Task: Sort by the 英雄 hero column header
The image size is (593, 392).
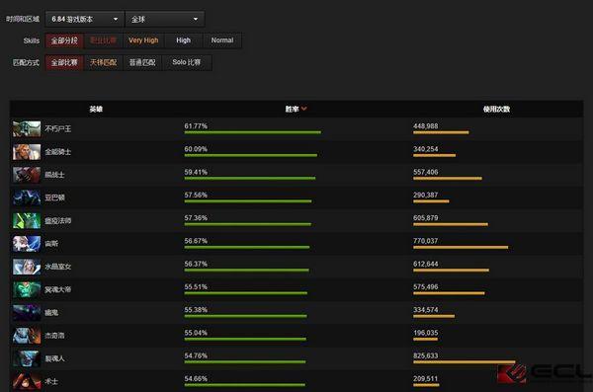Action: (96, 109)
